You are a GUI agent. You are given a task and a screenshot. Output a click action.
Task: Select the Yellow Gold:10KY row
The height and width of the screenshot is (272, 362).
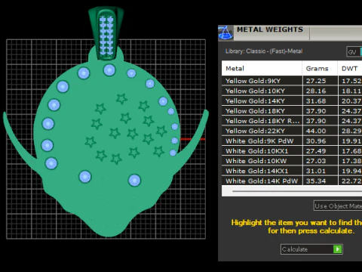tap(292, 91)
